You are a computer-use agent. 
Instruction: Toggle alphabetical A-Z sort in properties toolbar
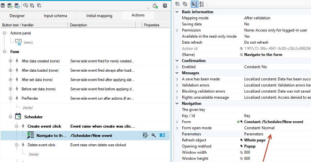click(x=202, y=4)
